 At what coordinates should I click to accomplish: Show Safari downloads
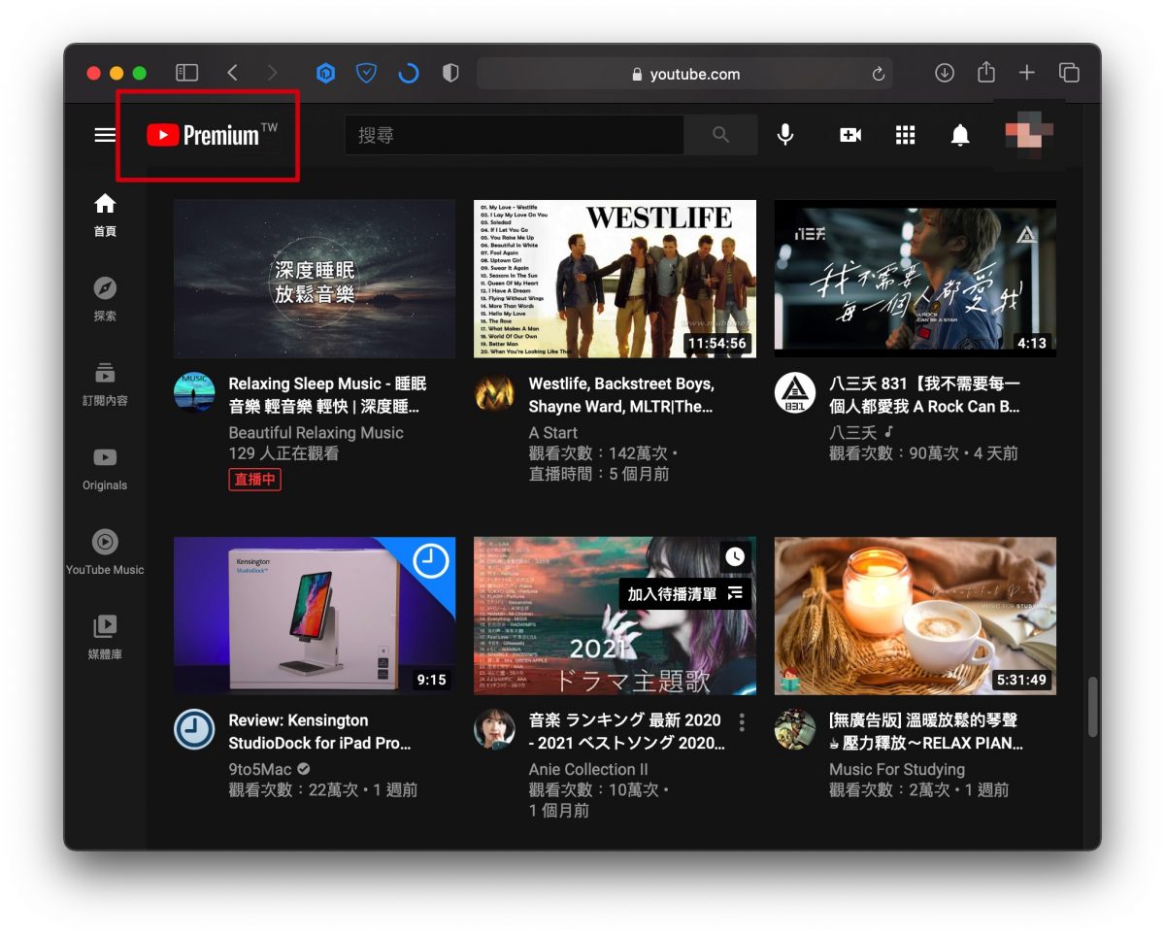pos(945,73)
